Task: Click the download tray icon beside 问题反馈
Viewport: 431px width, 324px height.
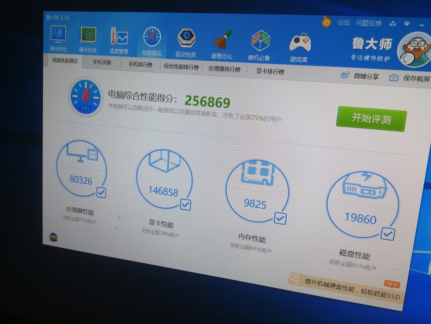Action: tap(392, 23)
